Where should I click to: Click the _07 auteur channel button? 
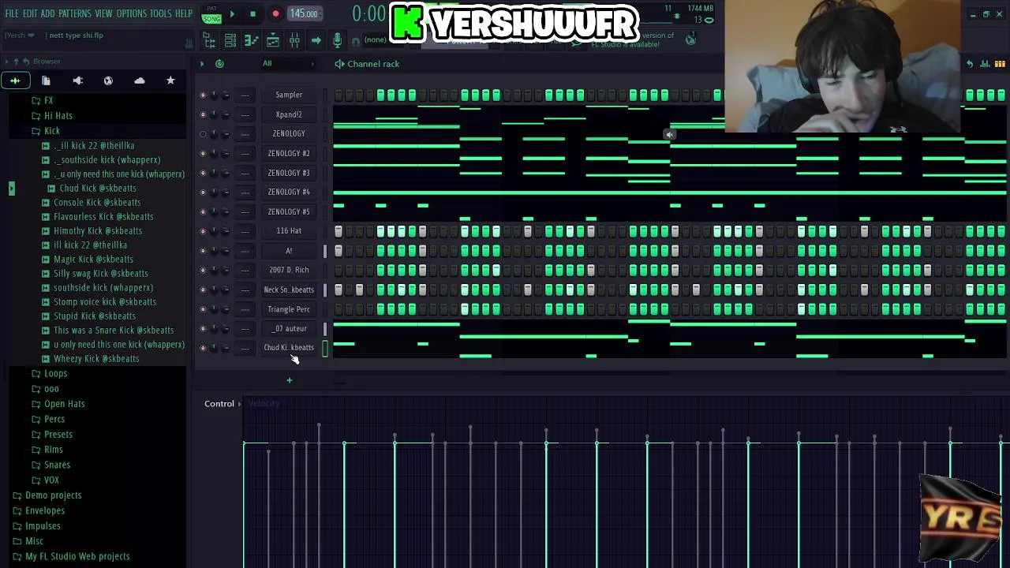289,328
